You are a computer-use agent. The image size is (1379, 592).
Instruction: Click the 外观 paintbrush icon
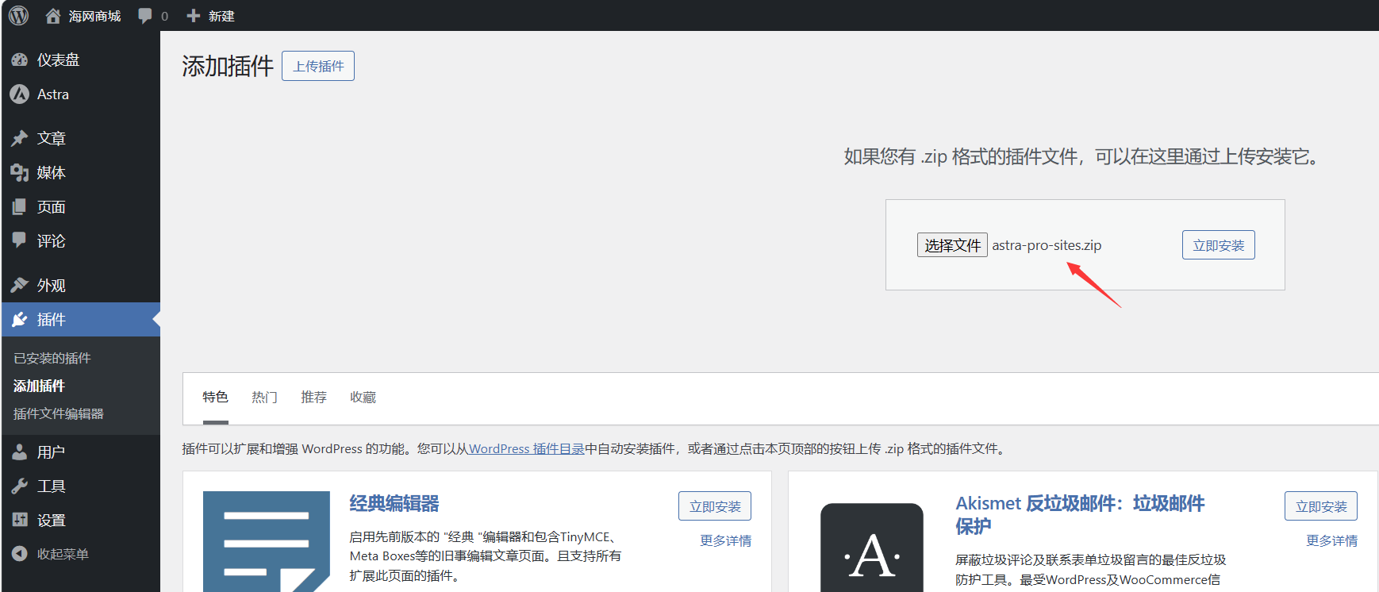pyautogui.click(x=20, y=285)
